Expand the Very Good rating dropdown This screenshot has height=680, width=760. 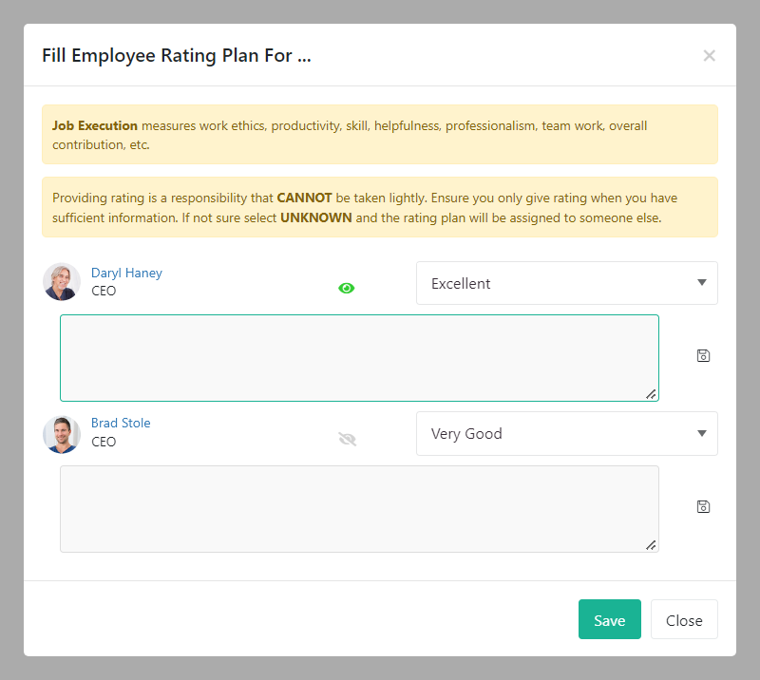[x=566, y=434]
